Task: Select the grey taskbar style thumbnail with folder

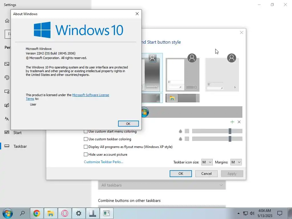Action: pos(182,98)
